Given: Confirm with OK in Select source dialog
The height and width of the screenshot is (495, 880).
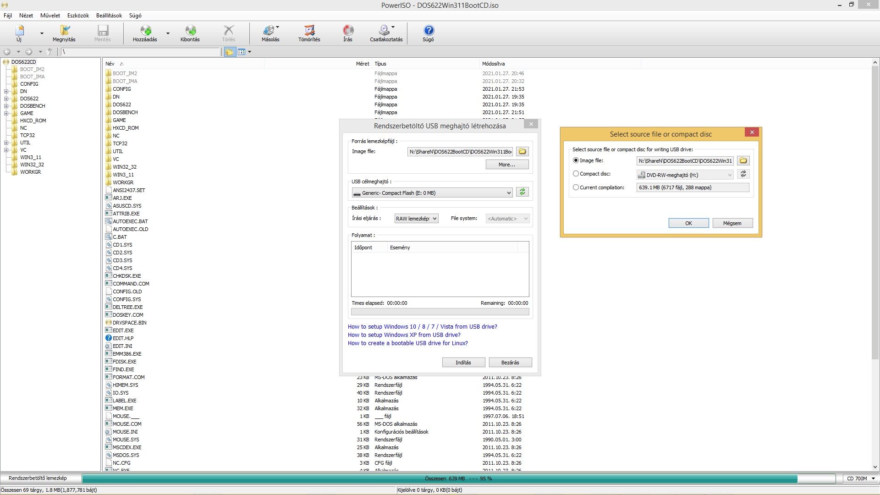Looking at the screenshot, I should click(688, 223).
